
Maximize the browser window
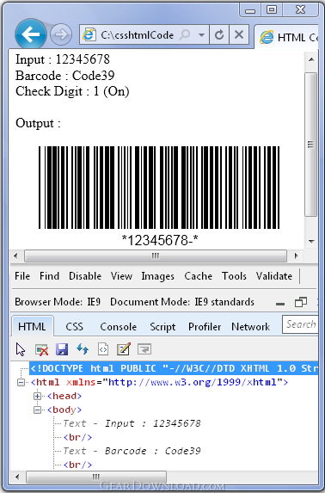click(x=272, y=9)
